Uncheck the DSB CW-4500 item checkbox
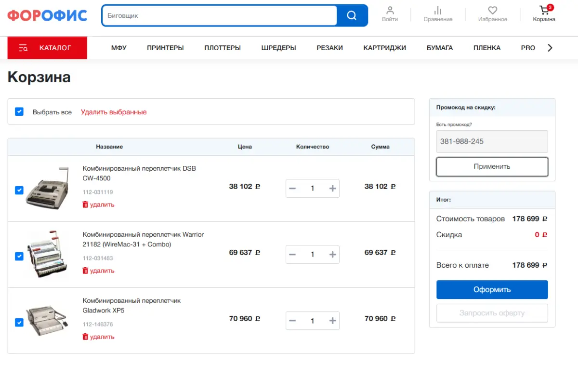Screen dimensions: 578x367 point(19,190)
